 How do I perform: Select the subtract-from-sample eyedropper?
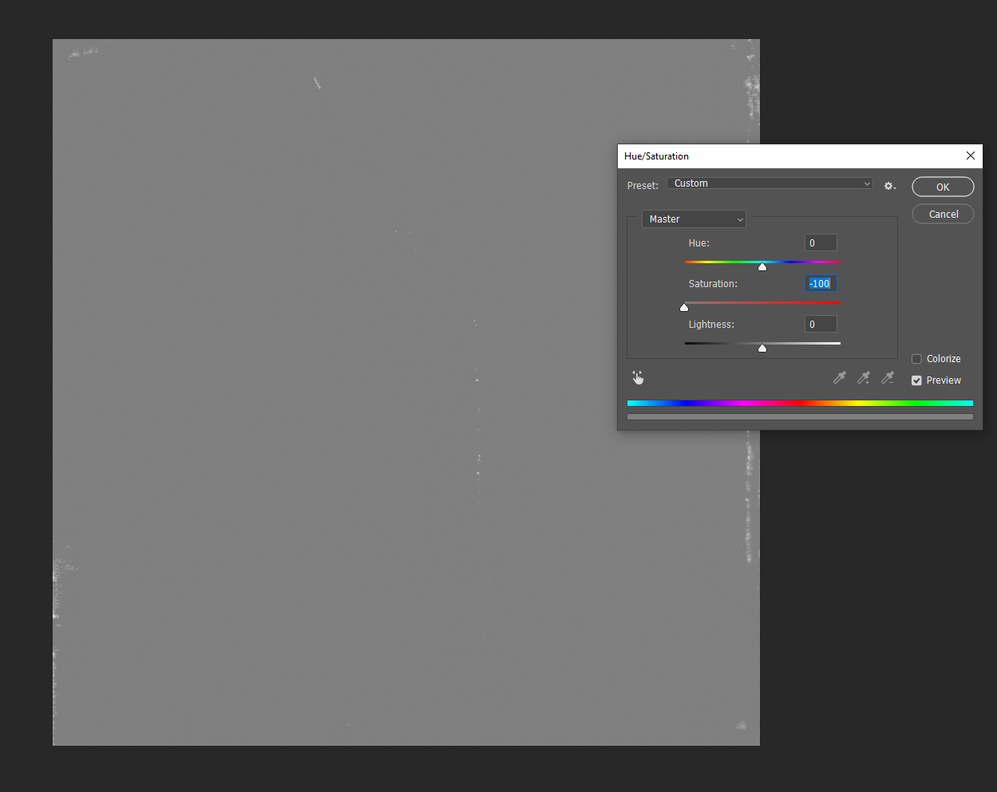(887, 377)
